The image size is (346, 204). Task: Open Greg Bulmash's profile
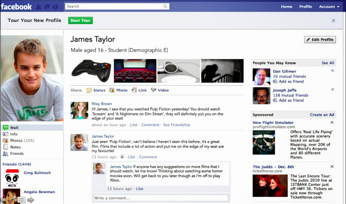click(37, 173)
